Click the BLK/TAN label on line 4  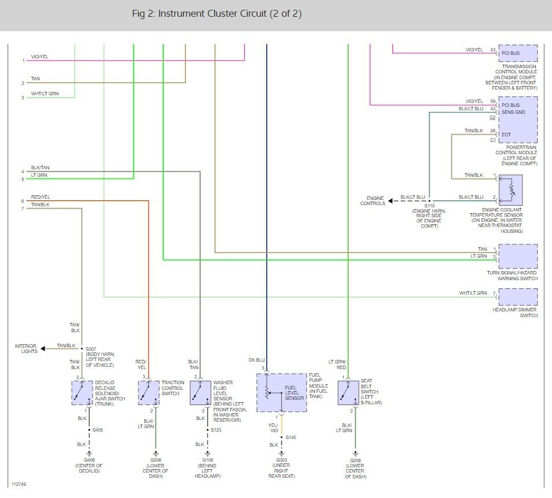(x=40, y=168)
